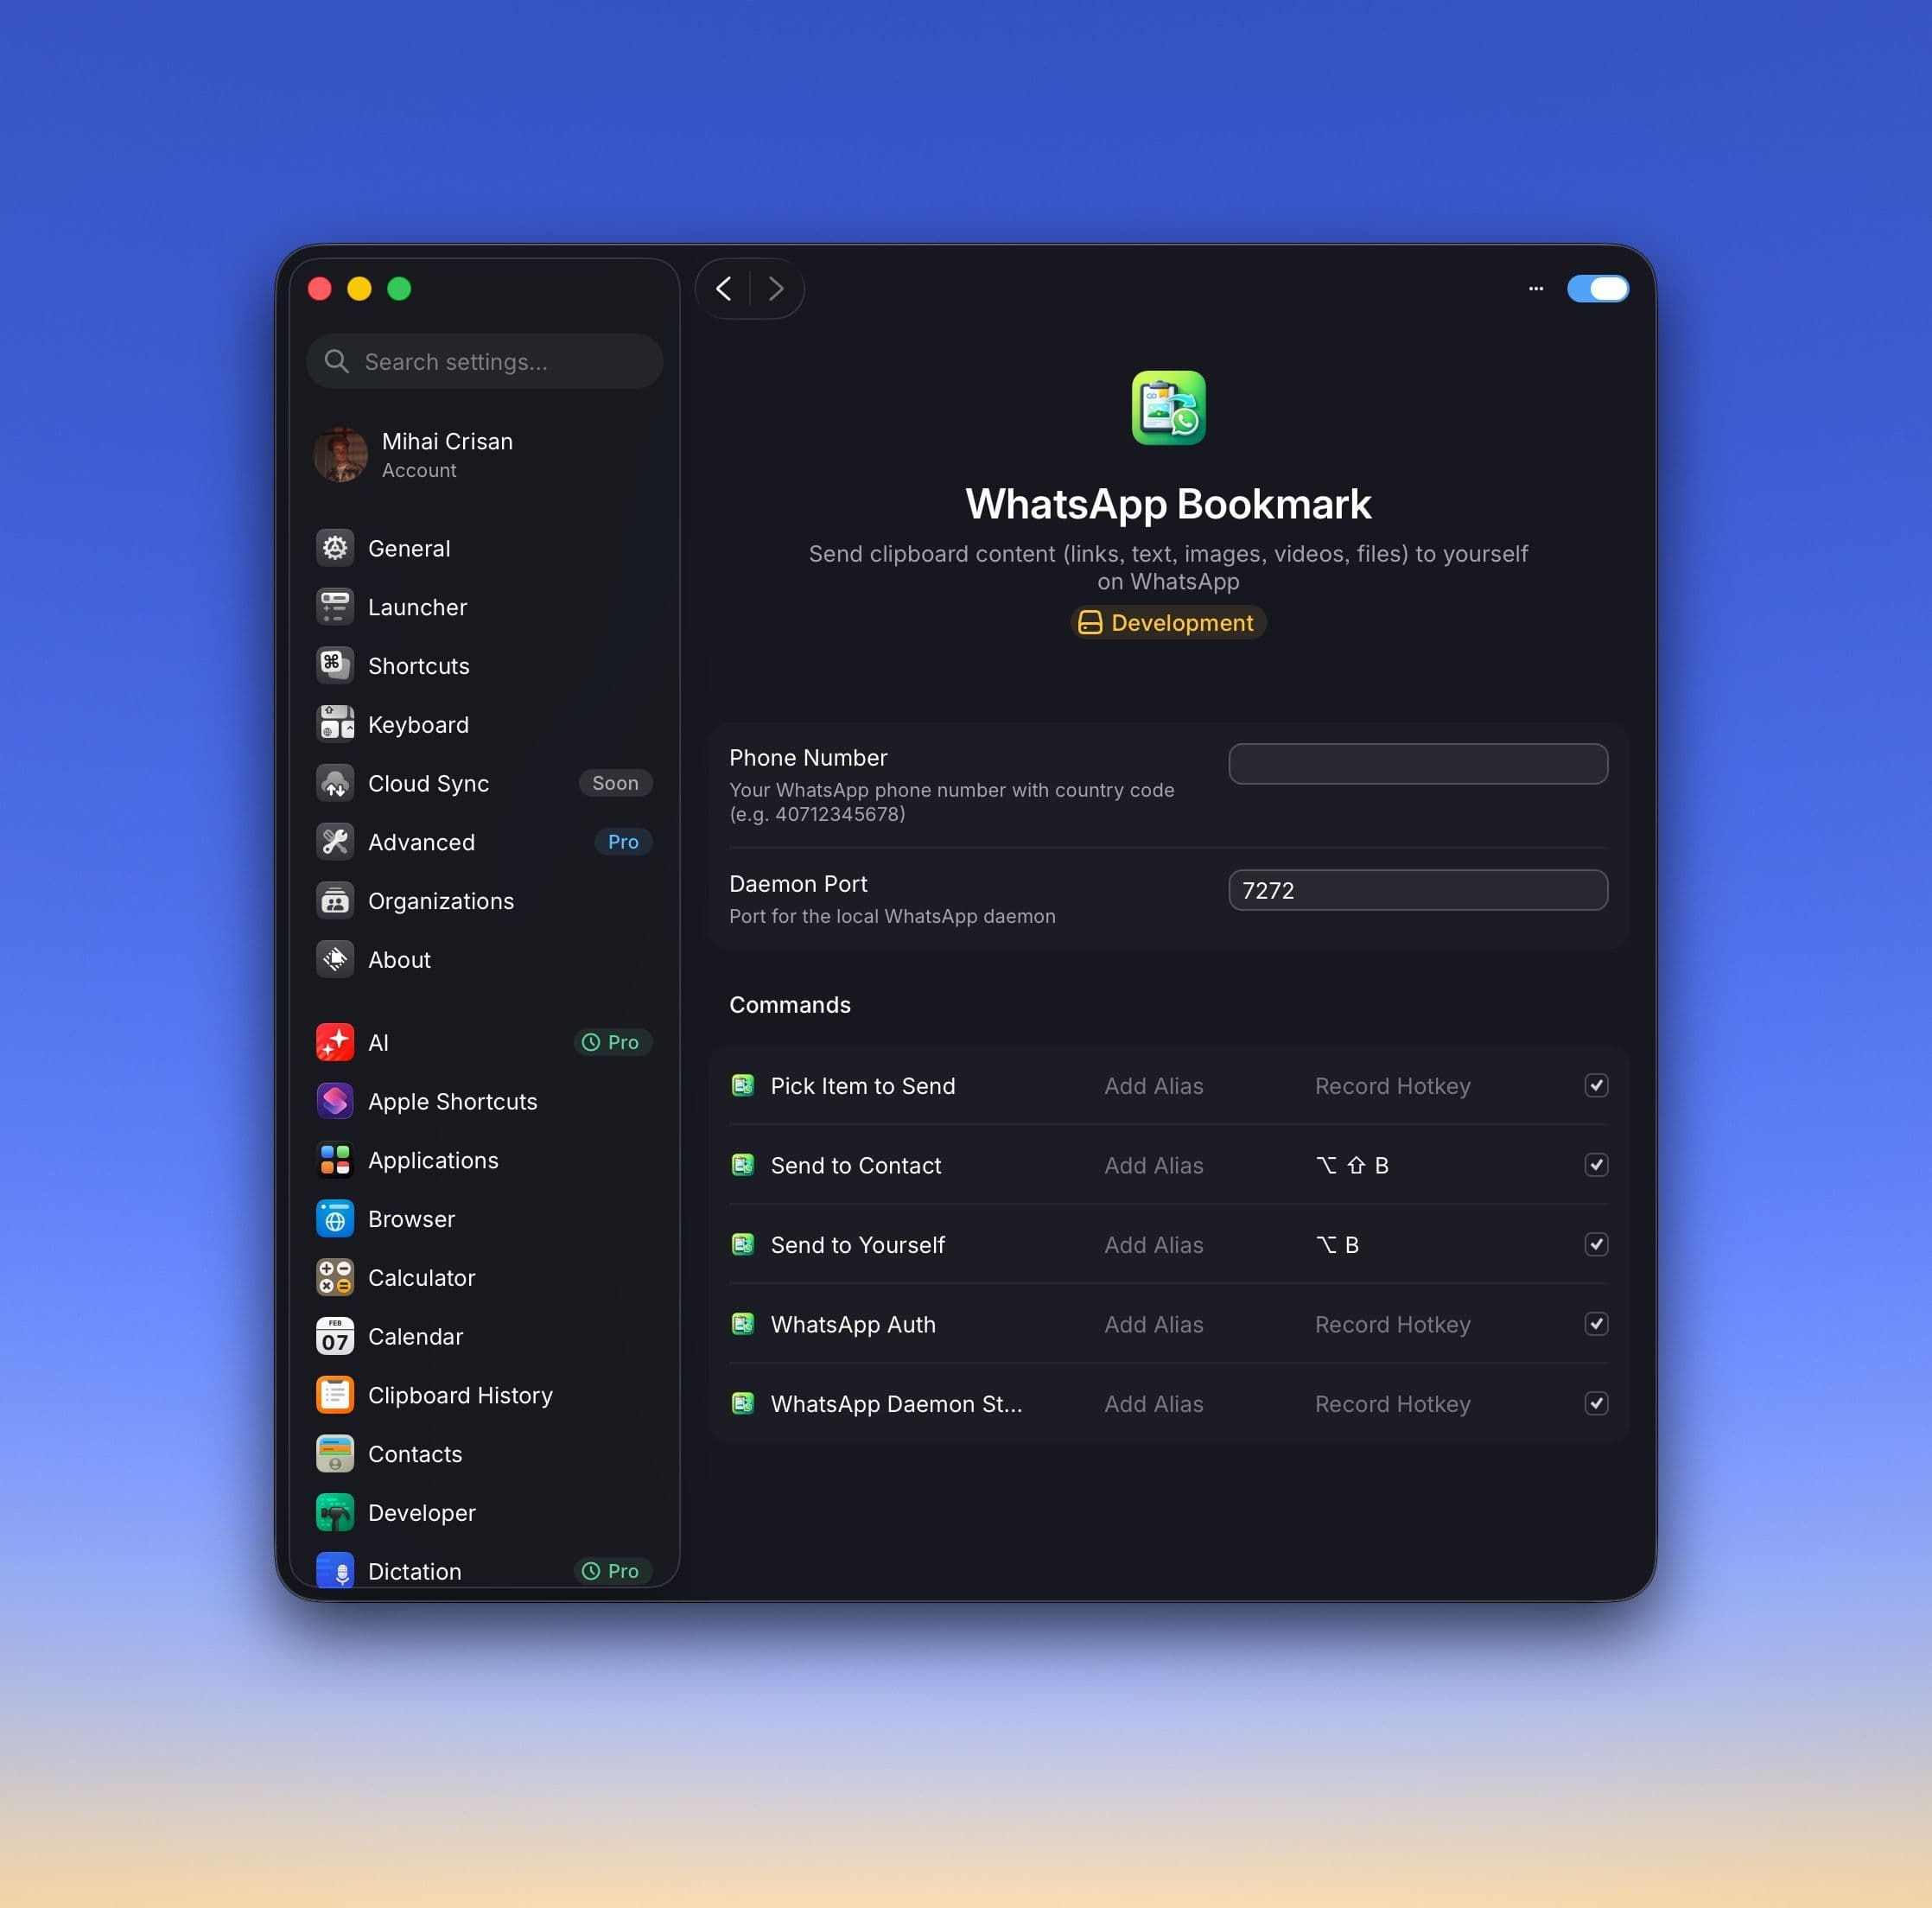The image size is (1932, 1908).
Task: Open the Contacts card icon
Action: [335, 1454]
